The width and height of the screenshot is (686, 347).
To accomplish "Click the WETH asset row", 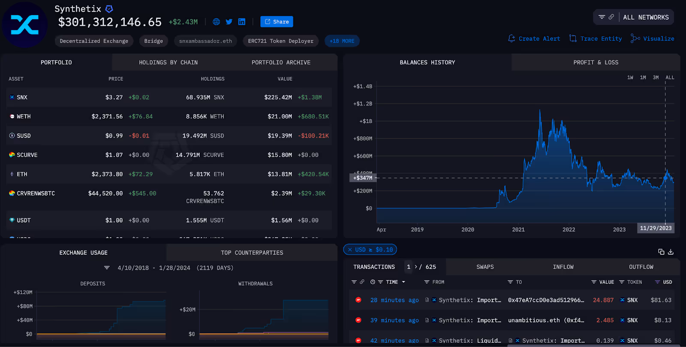I will [169, 116].
